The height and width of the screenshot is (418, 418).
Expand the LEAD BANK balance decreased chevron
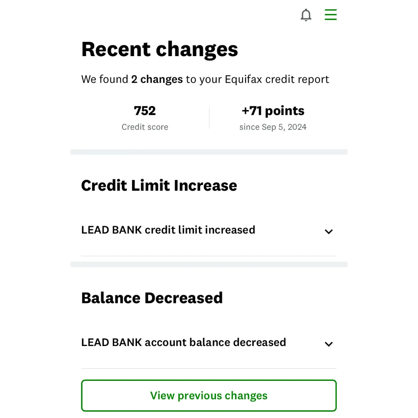click(329, 344)
